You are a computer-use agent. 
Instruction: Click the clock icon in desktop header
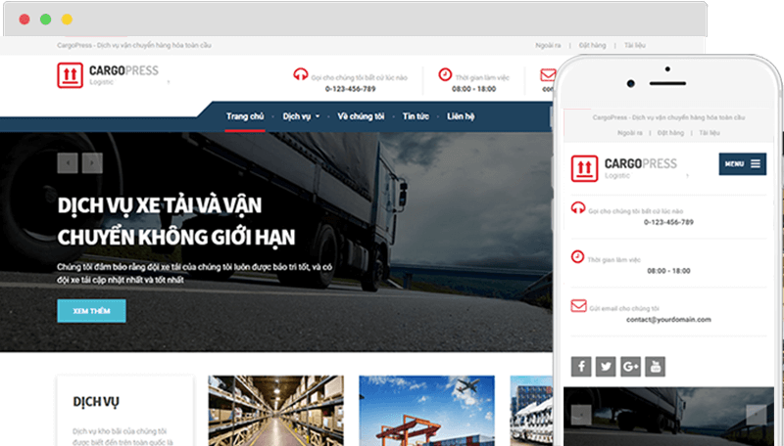(x=445, y=74)
